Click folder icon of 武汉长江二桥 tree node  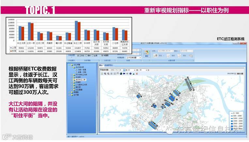pos(74,80)
